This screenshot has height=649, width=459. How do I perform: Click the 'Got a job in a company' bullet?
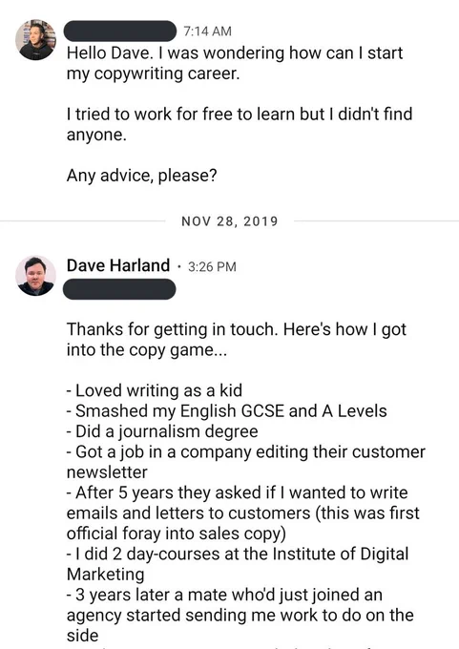(246, 462)
